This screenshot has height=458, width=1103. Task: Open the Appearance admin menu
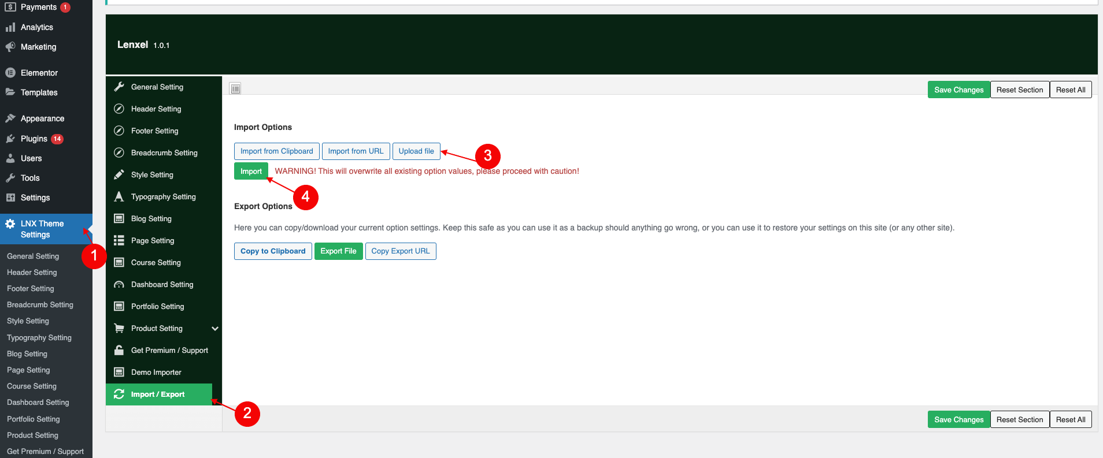[x=46, y=118]
